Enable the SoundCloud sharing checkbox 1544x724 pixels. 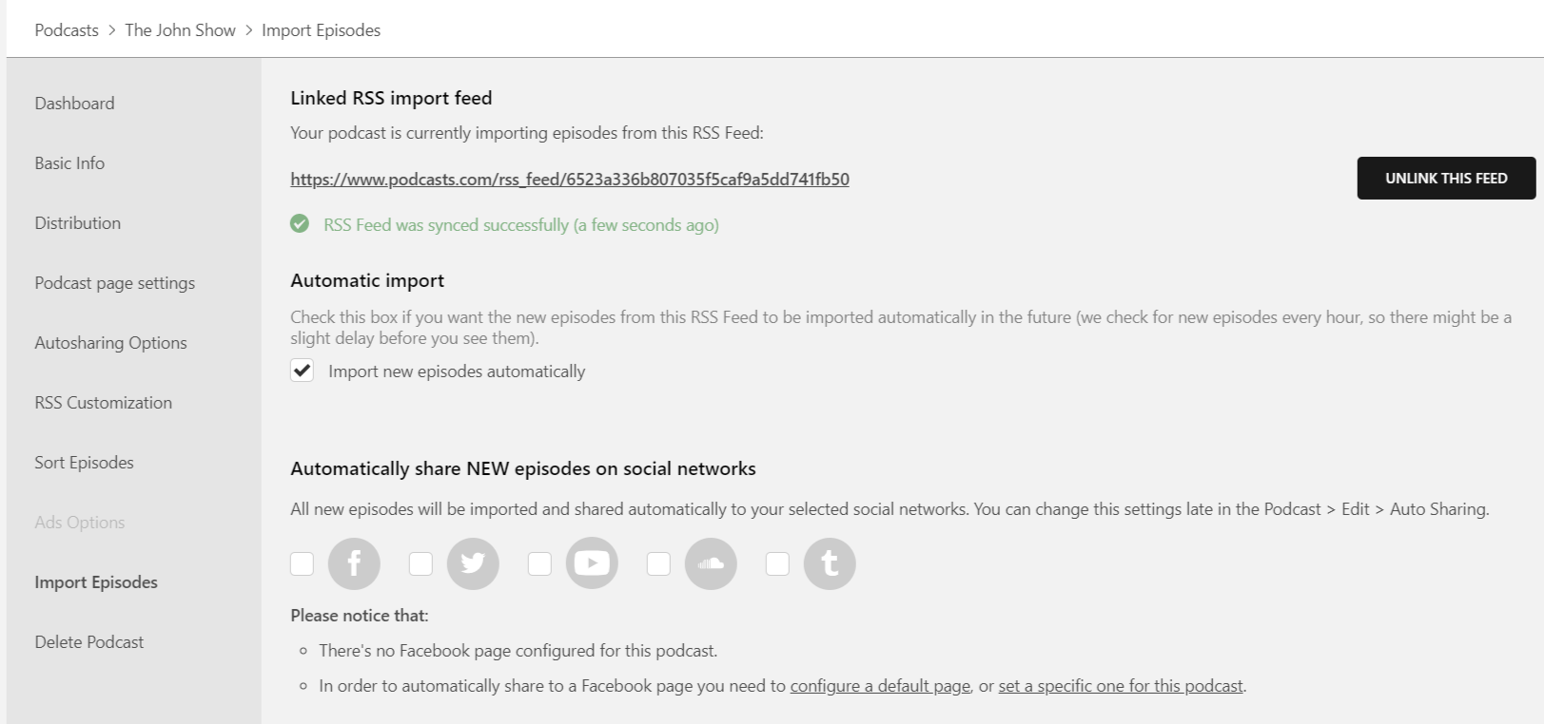tap(658, 563)
